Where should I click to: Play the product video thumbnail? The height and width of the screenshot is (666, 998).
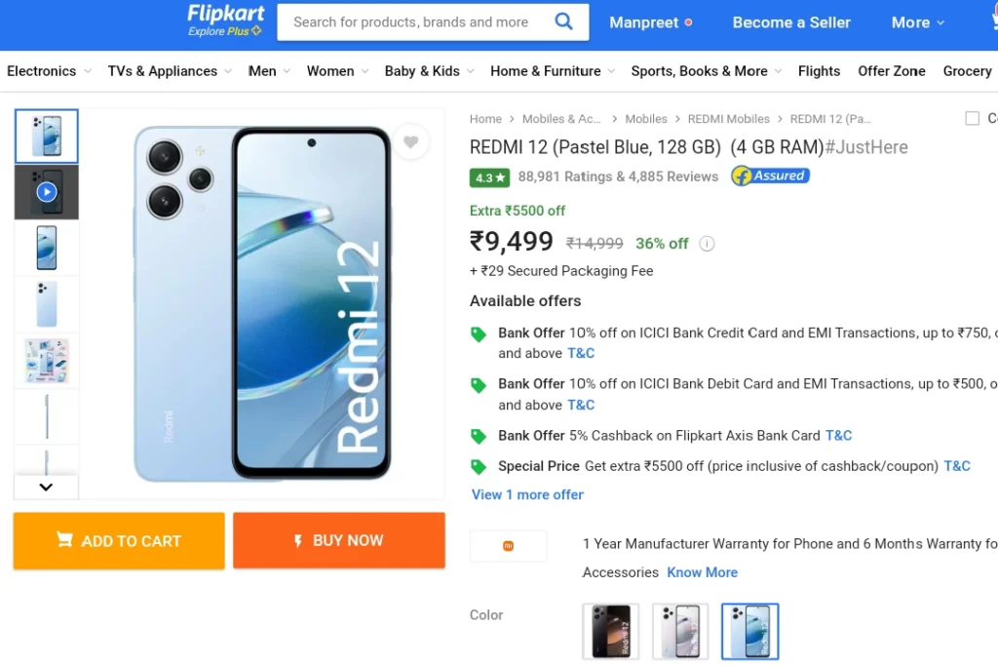[47, 192]
